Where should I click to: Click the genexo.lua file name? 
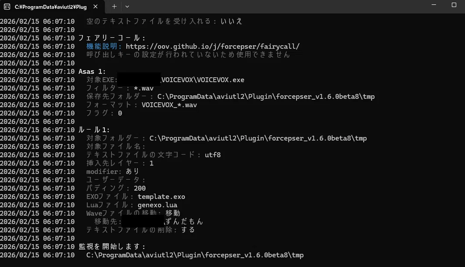click(157, 205)
